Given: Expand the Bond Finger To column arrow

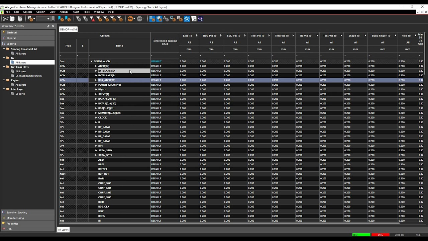Looking at the screenshot, I should tap(395, 35).
